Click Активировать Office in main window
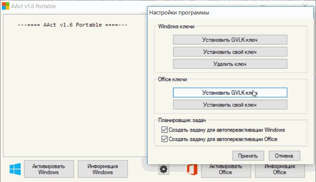Screen dimensions: 316x182 coord(226,171)
